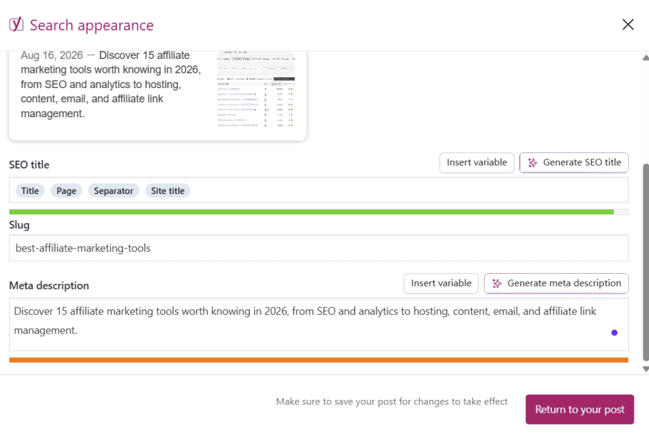Click scrollbar down arrow in dialog
The width and height of the screenshot is (649, 438).
pyautogui.click(x=645, y=369)
